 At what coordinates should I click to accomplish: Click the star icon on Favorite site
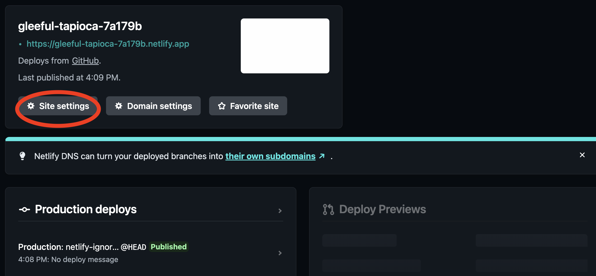222,106
